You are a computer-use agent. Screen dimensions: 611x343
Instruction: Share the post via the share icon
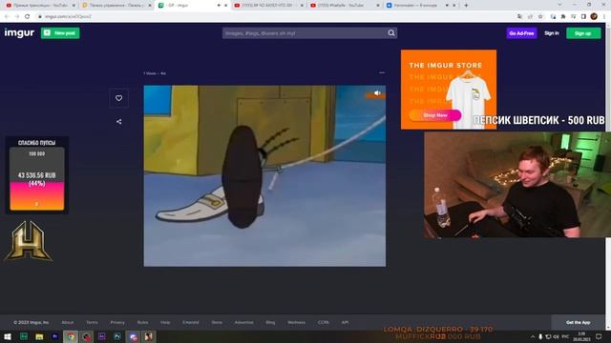(118, 122)
